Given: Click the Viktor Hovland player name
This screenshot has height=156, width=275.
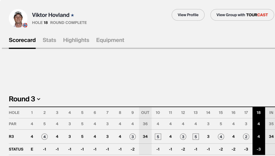Looking at the screenshot, I should [x=51, y=15].
